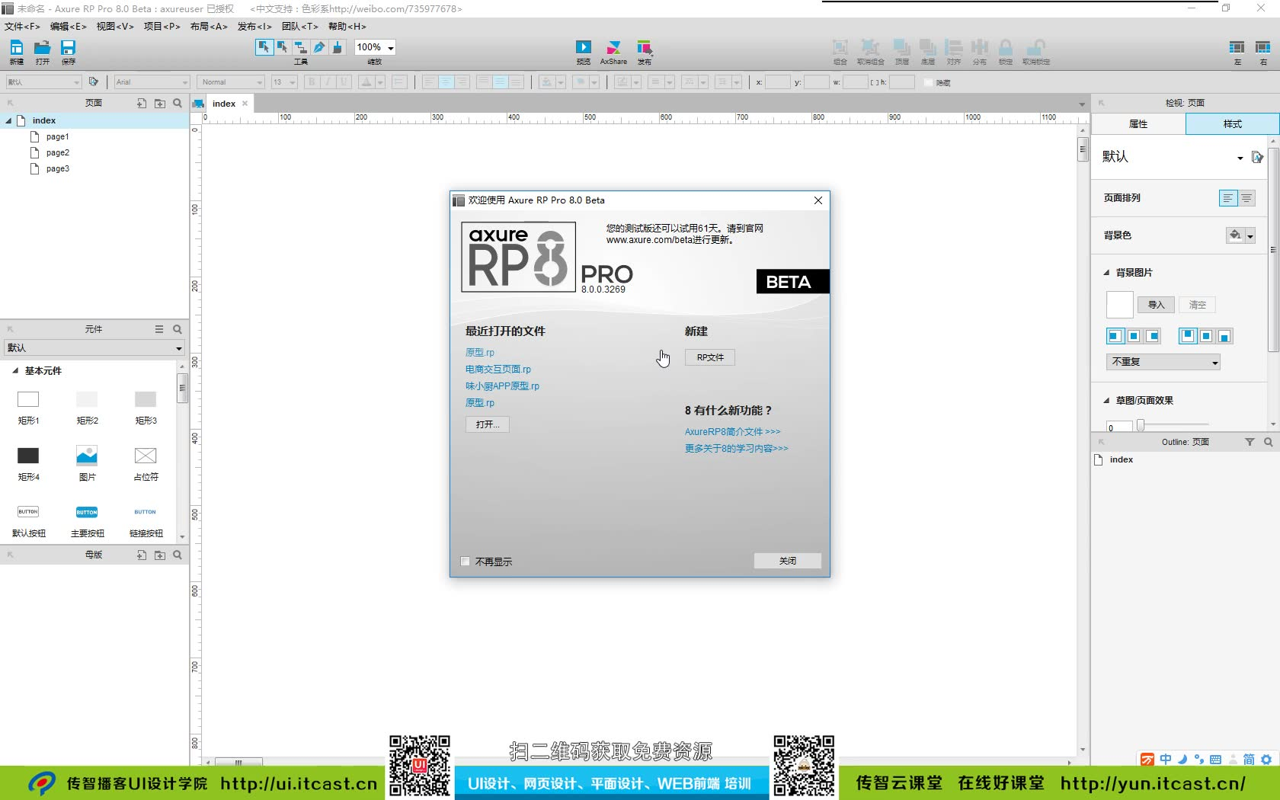Open the 编辑<E> menu
Image resolution: width=1280 pixels, height=800 pixels.
[69, 27]
